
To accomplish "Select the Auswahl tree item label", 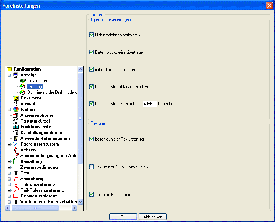I will (x=29, y=104).
